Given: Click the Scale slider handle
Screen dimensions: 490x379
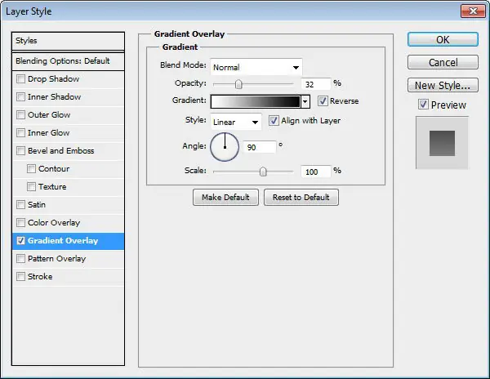Looking at the screenshot, I should tap(263, 172).
